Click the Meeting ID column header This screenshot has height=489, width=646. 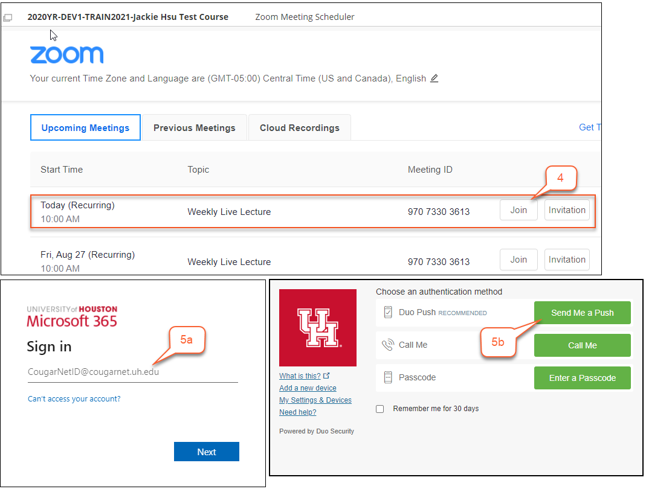430,170
